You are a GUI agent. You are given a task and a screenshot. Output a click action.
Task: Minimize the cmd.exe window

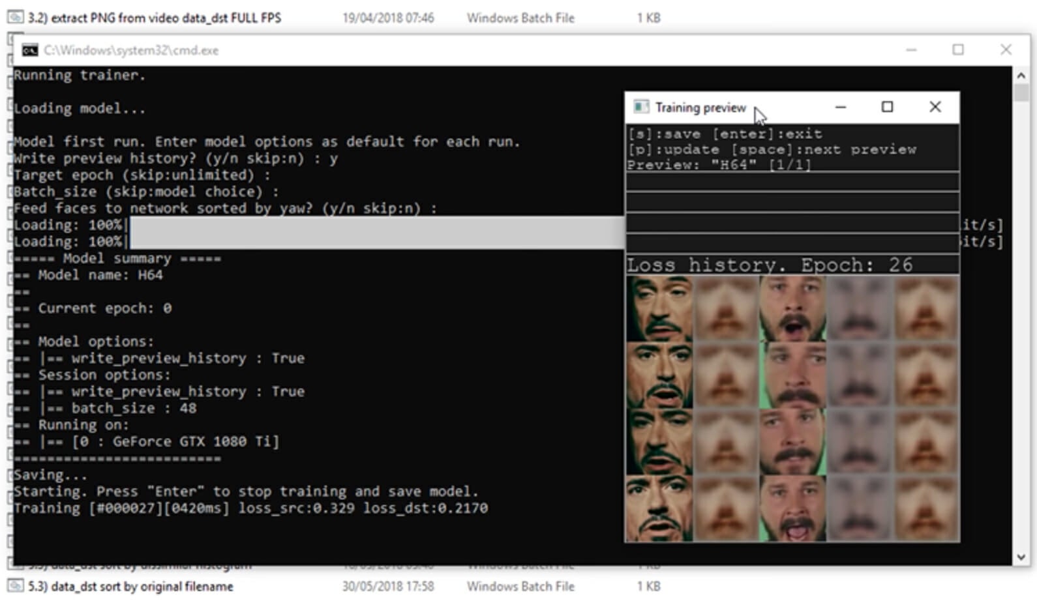coord(911,50)
